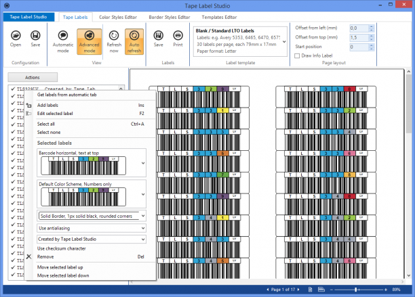
Task: Open Created by Tape Label Studio dropdown
Action: click(143, 239)
